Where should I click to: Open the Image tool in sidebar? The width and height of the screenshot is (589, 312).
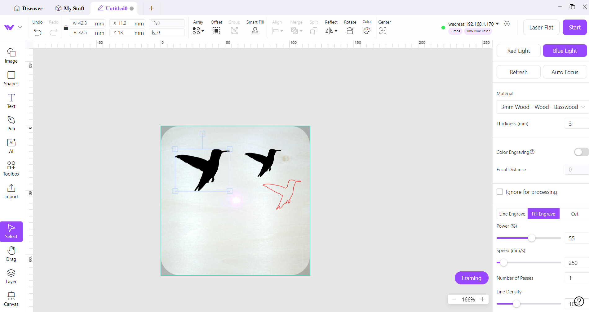tap(11, 56)
